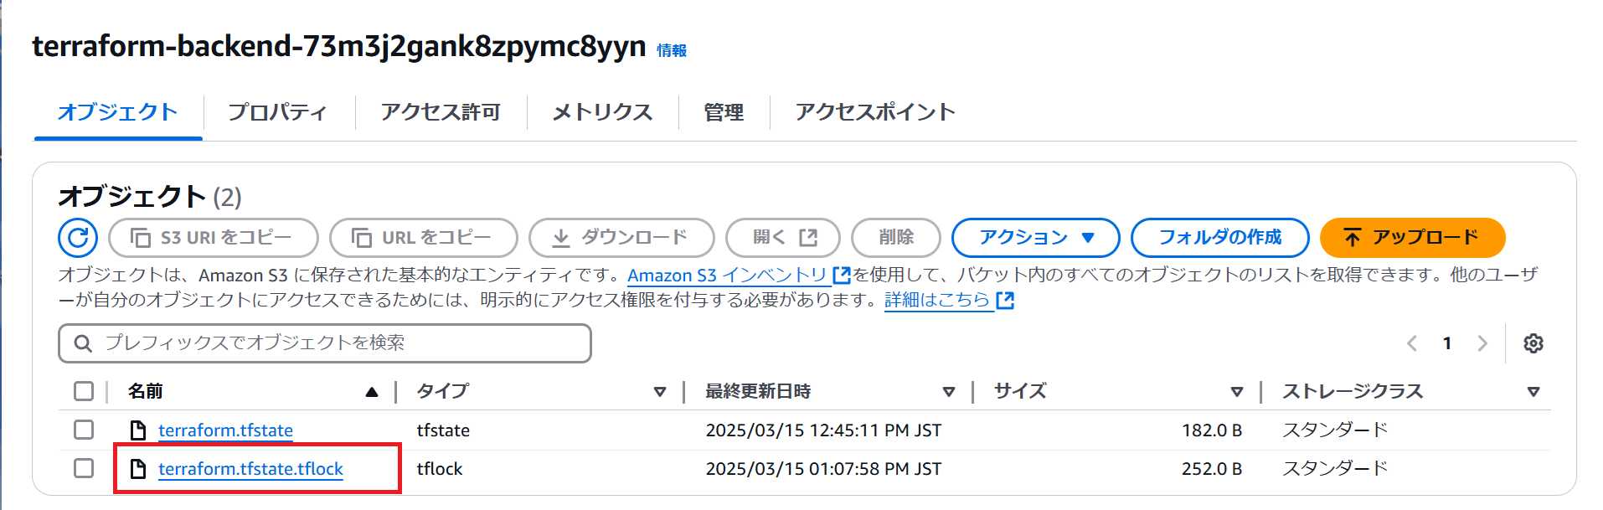Screen dimensions: 1603x510
Task: Click the 名前 column header
Action: [x=146, y=391]
